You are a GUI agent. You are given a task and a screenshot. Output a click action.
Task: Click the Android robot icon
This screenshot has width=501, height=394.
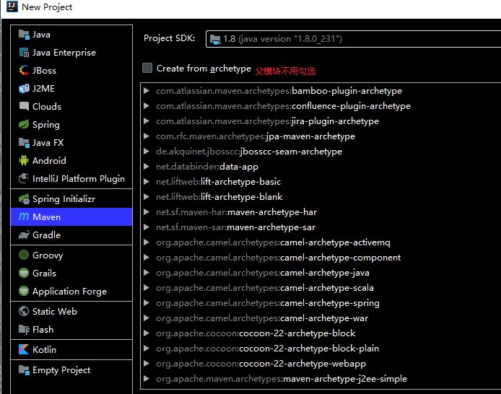point(24,160)
